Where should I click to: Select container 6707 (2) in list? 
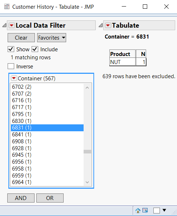point(47,94)
